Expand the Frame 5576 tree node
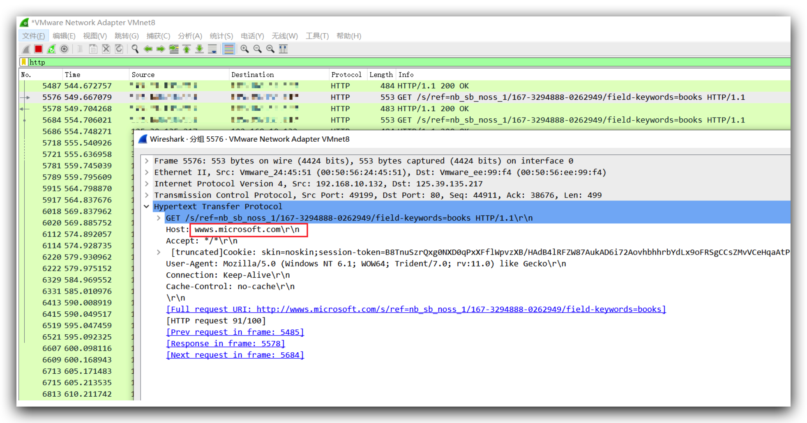Image resolution: width=807 pixels, height=423 pixels. [147, 161]
